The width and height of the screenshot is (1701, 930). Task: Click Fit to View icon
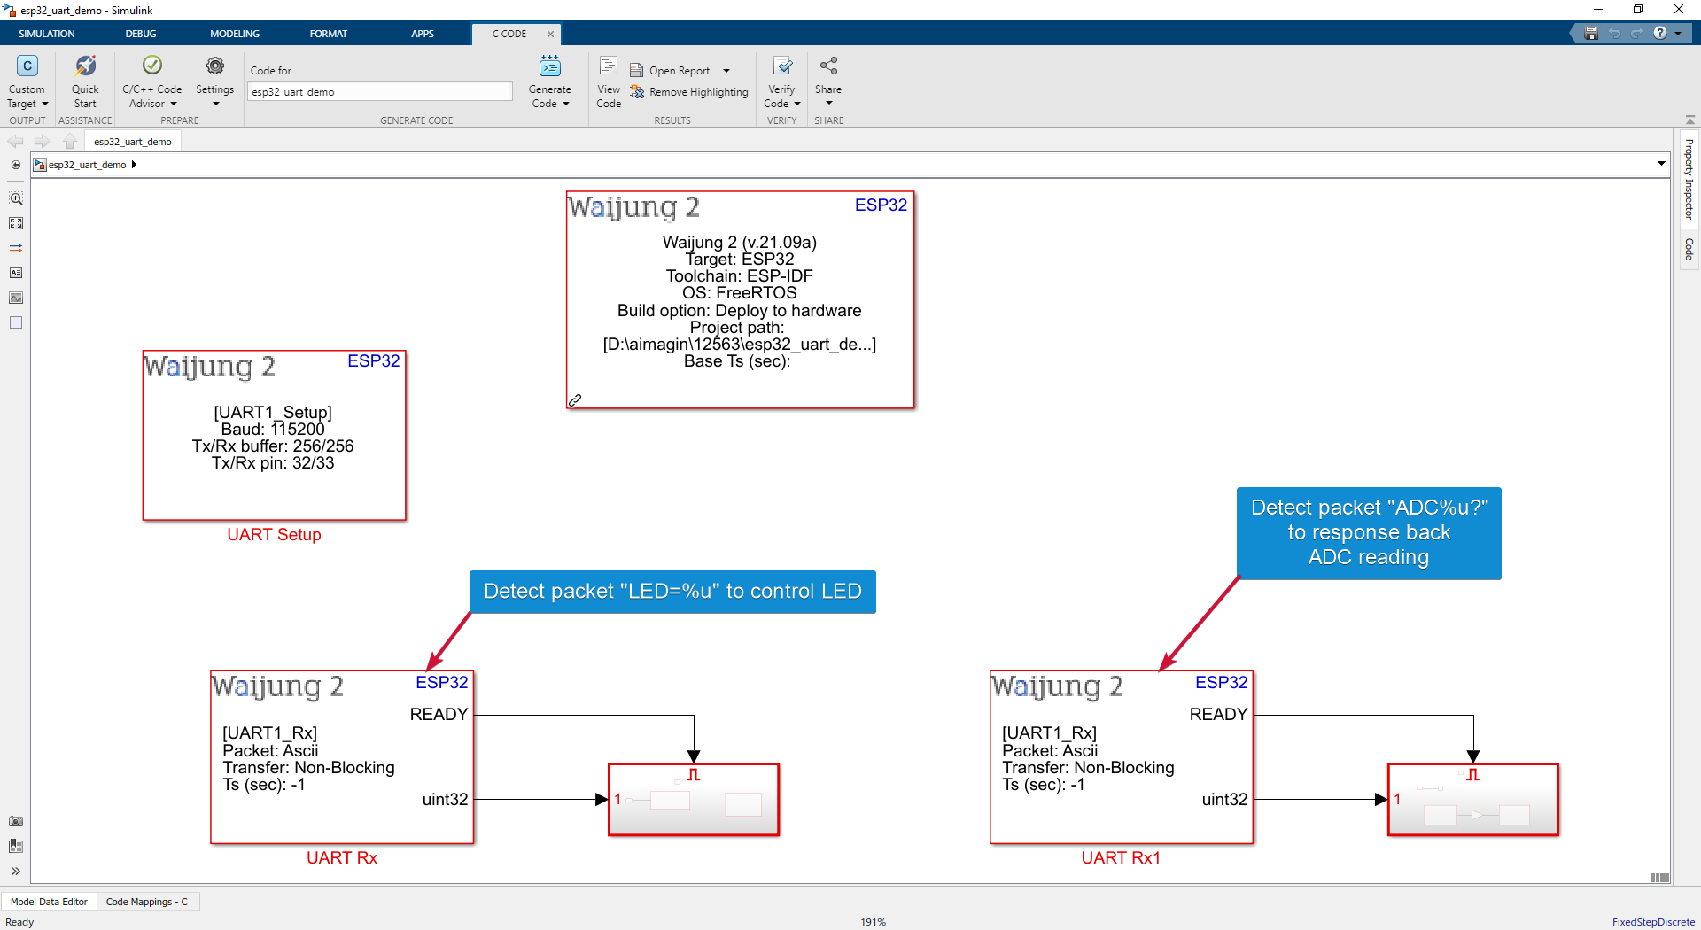point(16,223)
